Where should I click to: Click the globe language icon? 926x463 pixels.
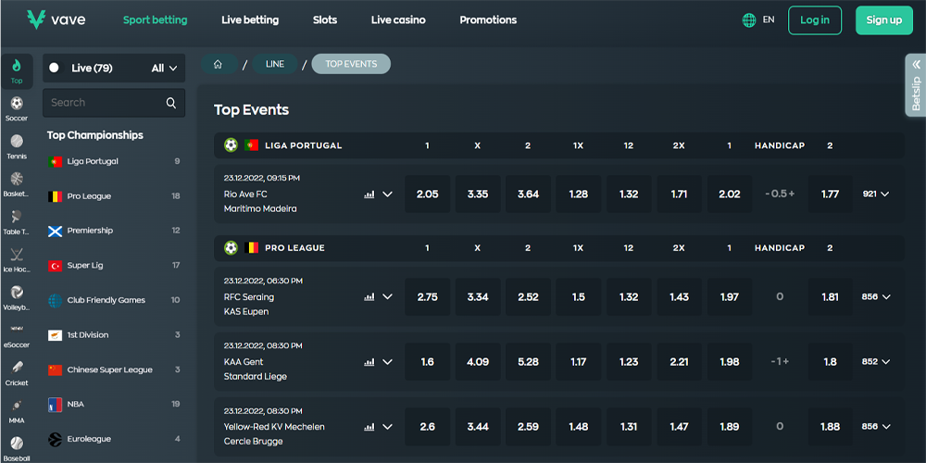tap(749, 20)
